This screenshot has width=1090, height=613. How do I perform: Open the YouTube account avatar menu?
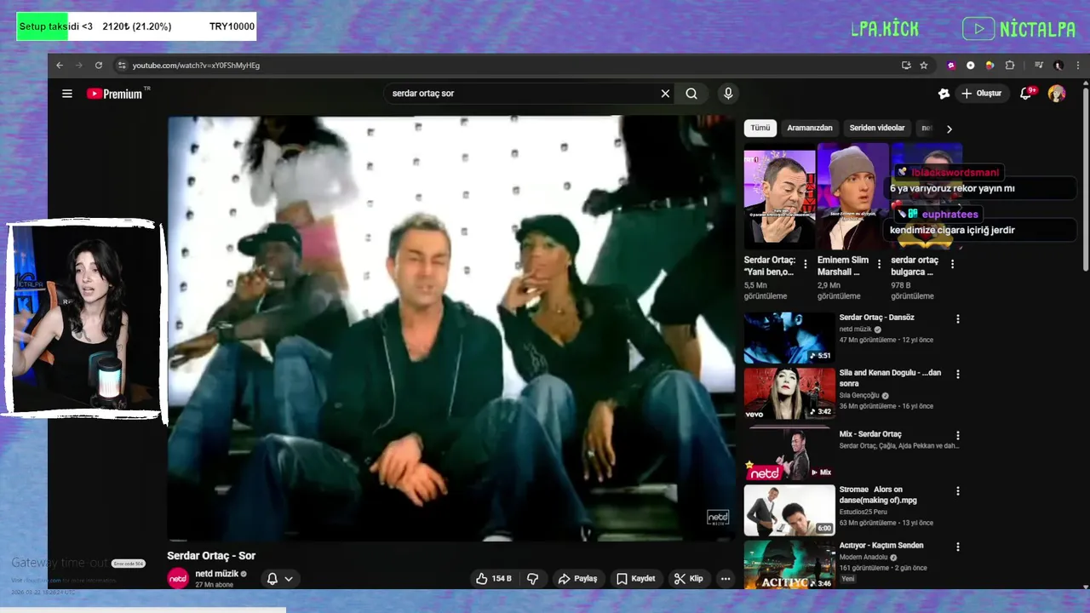(1057, 94)
